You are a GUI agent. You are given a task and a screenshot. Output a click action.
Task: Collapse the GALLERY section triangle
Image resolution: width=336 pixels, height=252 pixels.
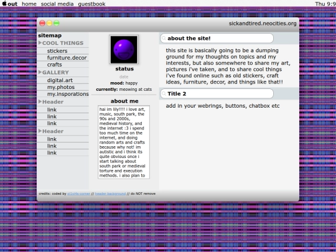[40, 72]
